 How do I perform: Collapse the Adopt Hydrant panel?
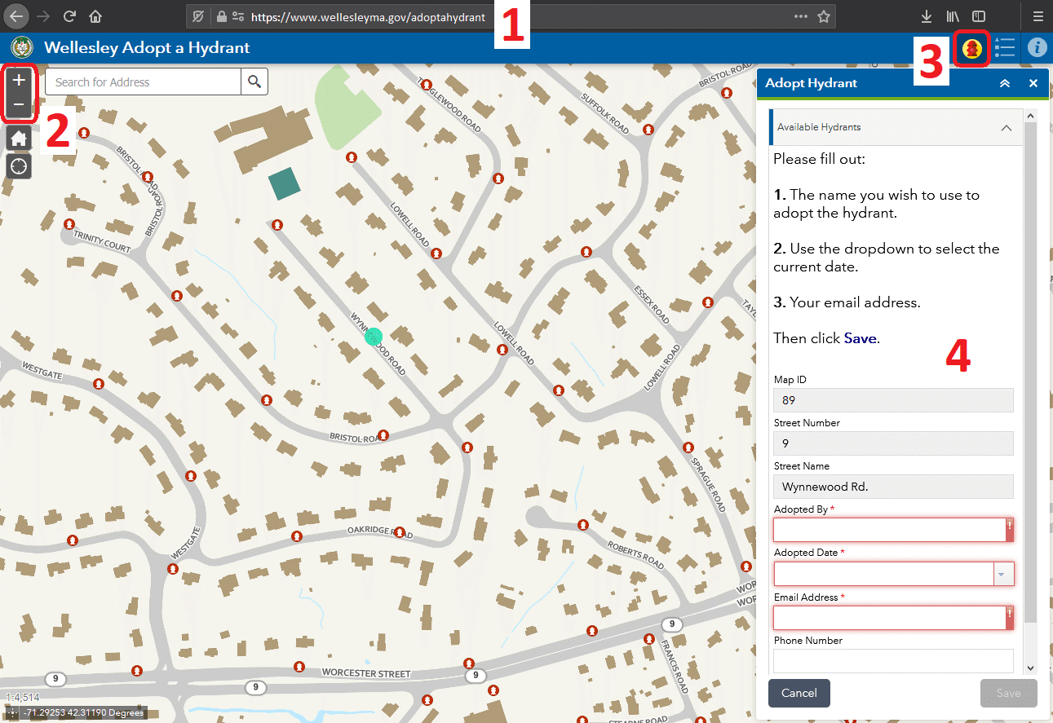coord(1005,83)
